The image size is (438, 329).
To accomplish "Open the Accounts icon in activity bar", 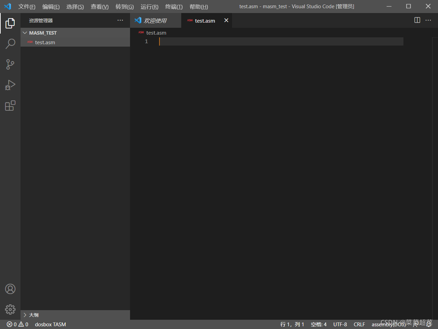I will [x=10, y=289].
